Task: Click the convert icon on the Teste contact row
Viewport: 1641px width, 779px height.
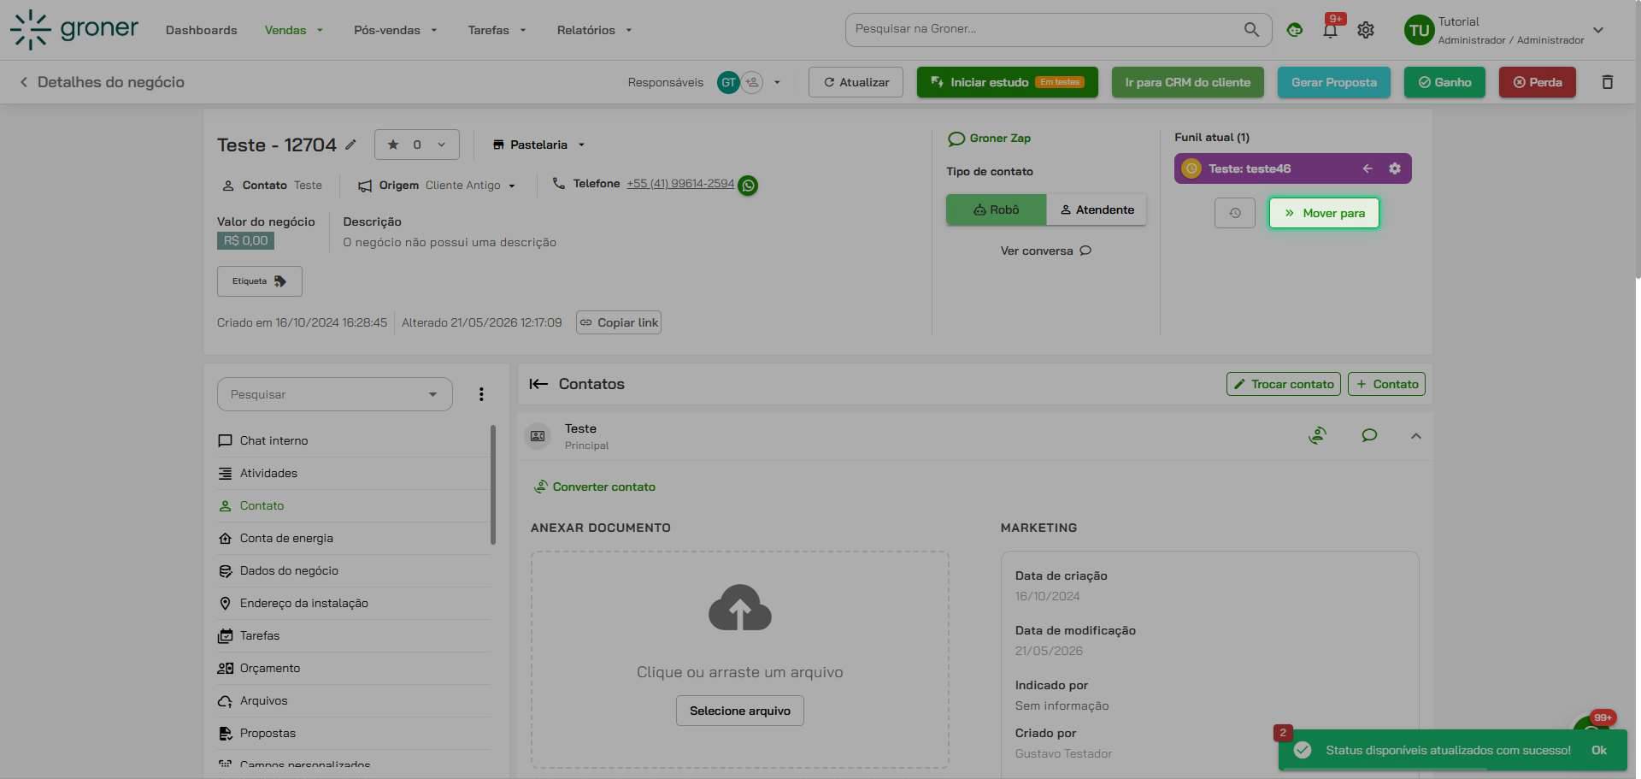Action: (1318, 436)
